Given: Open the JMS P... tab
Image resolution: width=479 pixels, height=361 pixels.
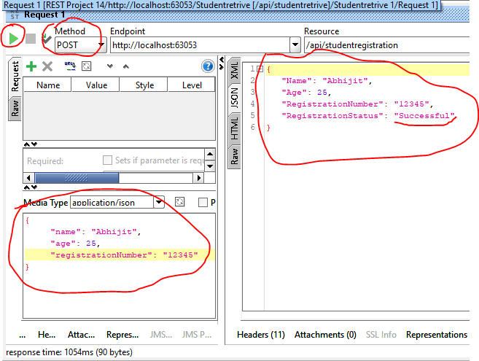Looking at the screenshot, I should (197, 335).
